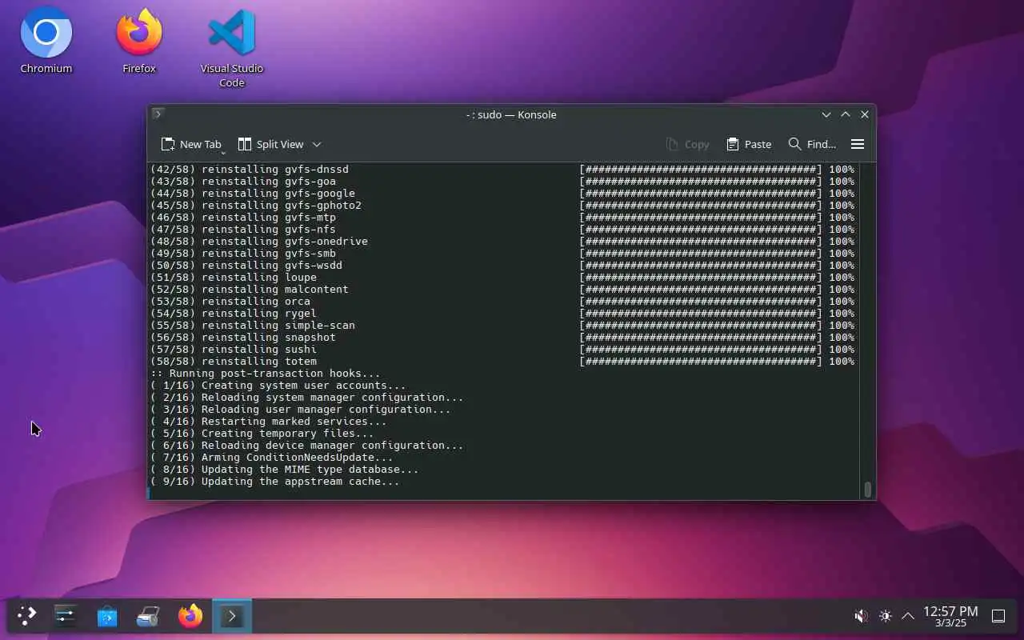Screen dimensions: 1024x640
Task: Launch Firefox from the desktop icon
Action: (x=139, y=42)
